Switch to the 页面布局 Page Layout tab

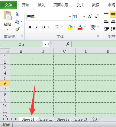click(x=61, y=5)
